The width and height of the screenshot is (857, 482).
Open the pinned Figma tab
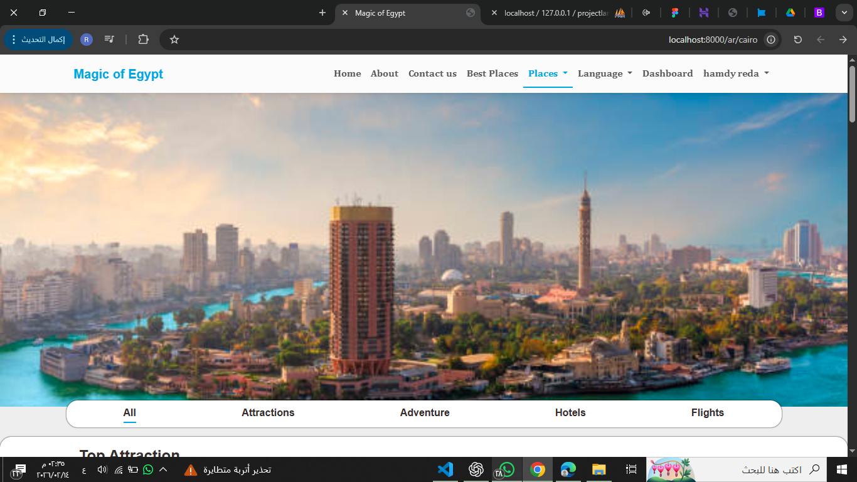675,13
